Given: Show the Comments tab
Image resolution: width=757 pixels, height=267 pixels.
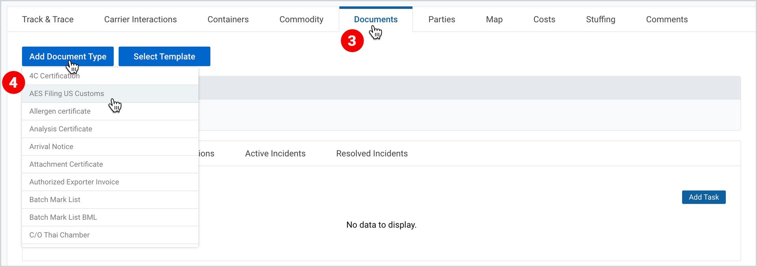Looking at the screenshot, I should 667,19.
